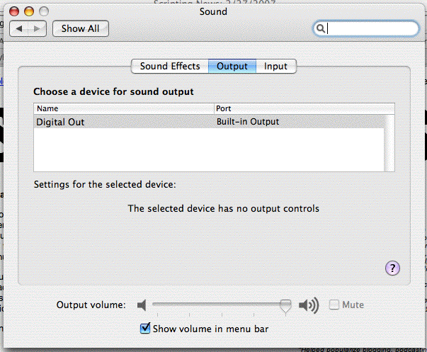The image size is (427, 352).
Task: Click the back navigation arrow
Action: click(x=20, y=29)
